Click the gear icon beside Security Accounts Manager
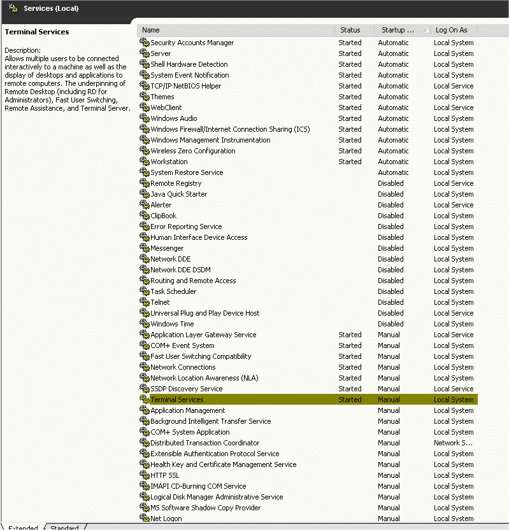 [x=145, y=42]
